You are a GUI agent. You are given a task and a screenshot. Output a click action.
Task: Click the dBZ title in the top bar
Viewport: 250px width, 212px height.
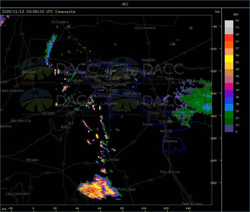coord(125,4)
